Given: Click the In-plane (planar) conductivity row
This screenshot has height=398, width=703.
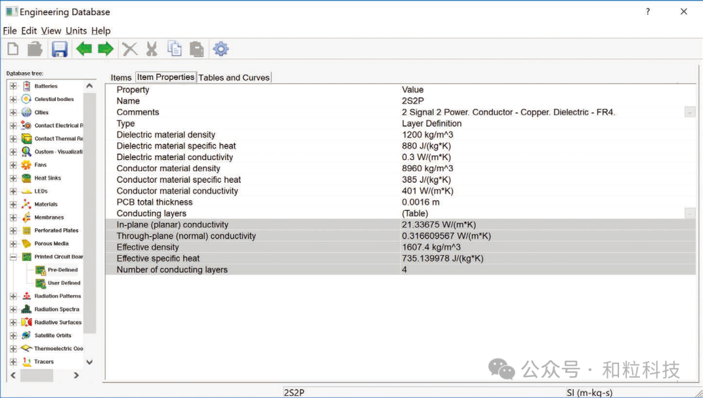Looking at the screenshot, I should coord(400,225).
